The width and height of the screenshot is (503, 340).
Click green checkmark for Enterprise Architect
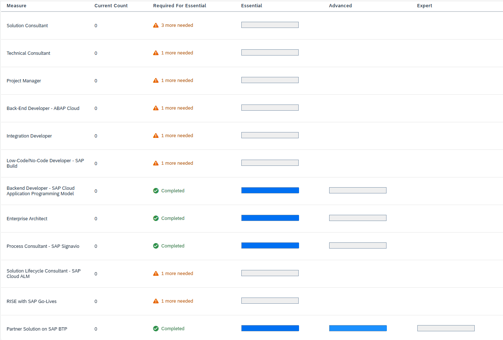click(156, 218)
